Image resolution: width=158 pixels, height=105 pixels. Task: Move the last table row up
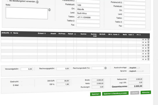click(x=146, y=59)
